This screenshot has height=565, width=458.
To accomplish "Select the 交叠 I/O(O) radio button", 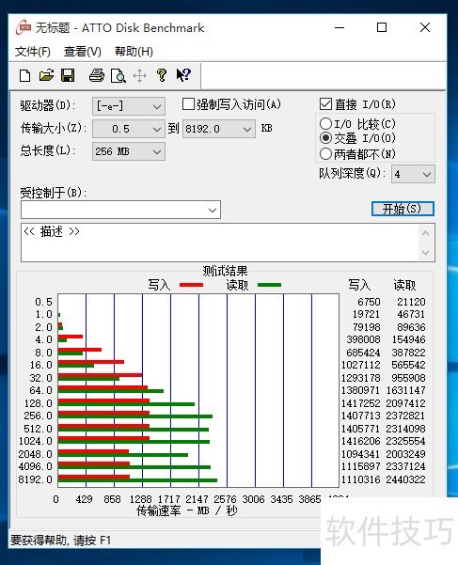I will click(325, 138).
